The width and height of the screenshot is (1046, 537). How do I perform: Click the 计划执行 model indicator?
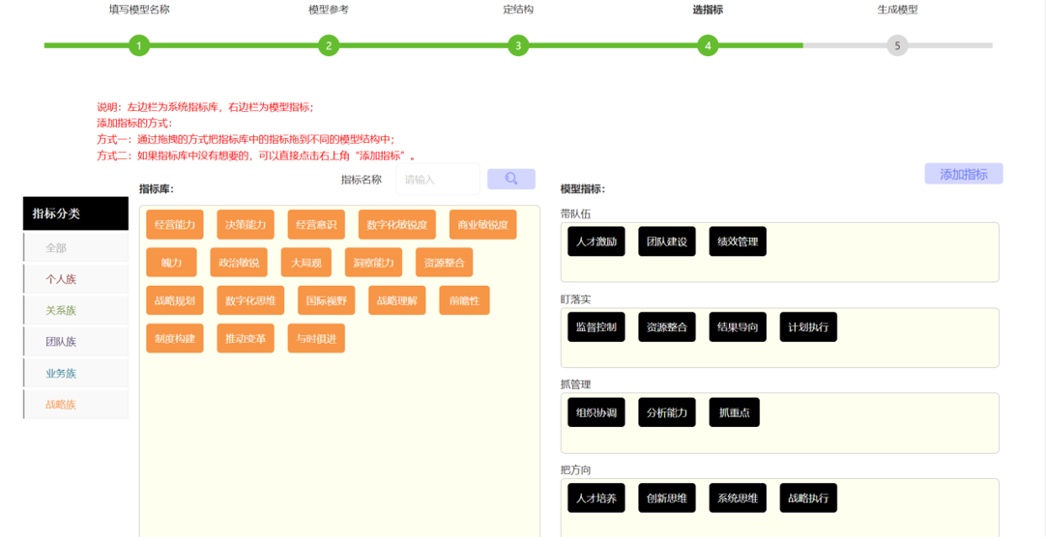pos(808,327)
